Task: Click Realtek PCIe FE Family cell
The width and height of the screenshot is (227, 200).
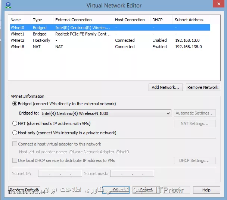Action: [x=83, y=34]
